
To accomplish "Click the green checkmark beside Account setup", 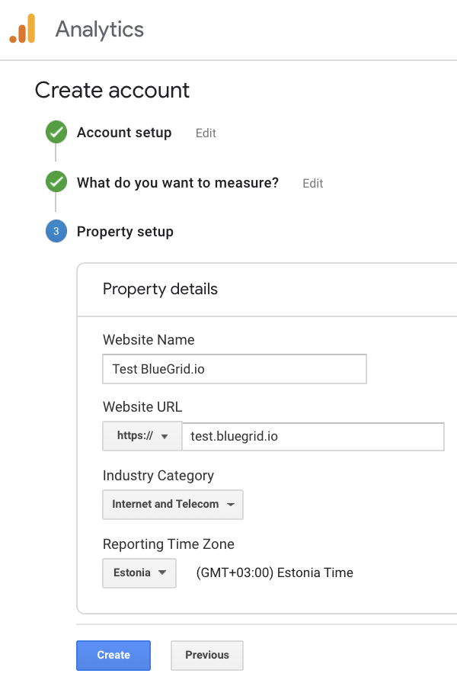I will pos(56,132).
